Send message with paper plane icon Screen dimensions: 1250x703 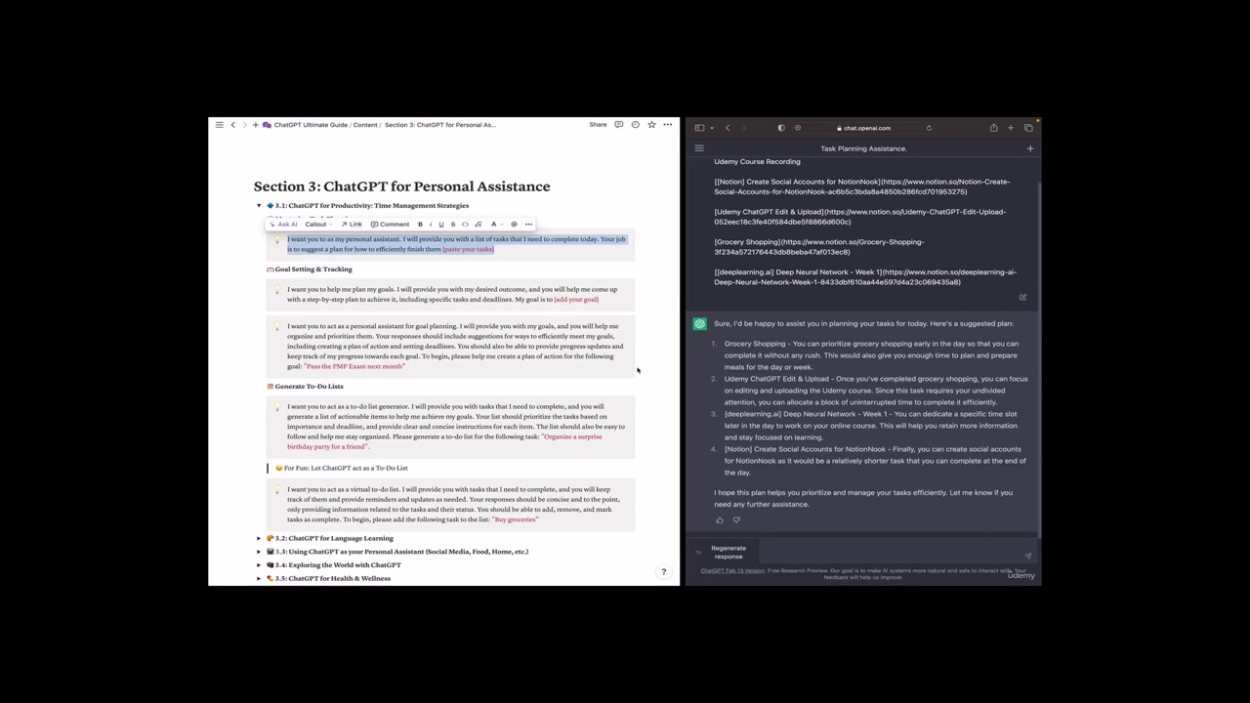(x=1027, y=556)
